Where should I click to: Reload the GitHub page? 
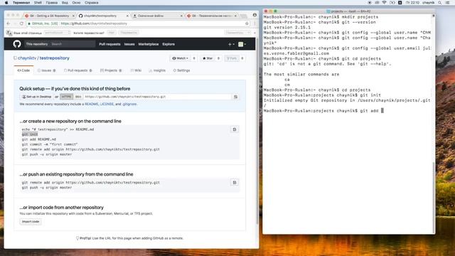click(21, 23)
